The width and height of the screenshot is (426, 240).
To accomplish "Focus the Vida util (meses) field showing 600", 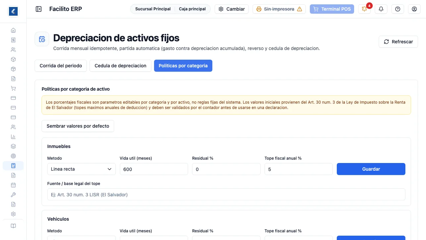I will [x=154, y=169].
